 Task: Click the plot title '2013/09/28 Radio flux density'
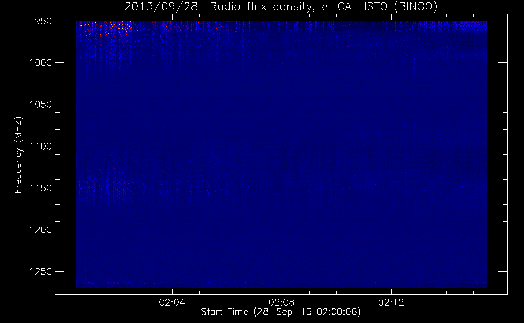pyautogui.click(x=280, y=6)
